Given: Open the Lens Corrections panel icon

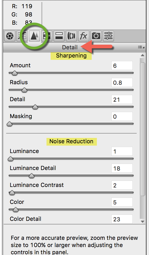Looking at the screenshot, I should [x=71, y=36].
